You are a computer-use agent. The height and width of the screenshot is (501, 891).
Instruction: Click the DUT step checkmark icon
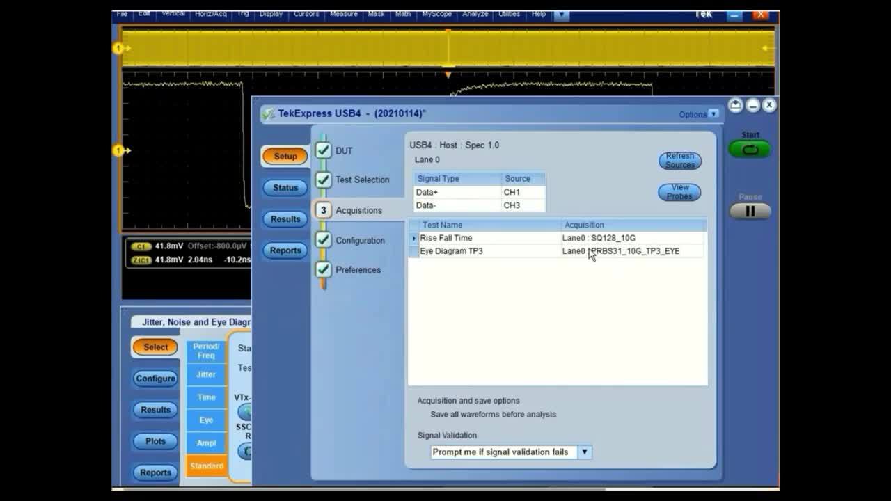pos(323,150)
